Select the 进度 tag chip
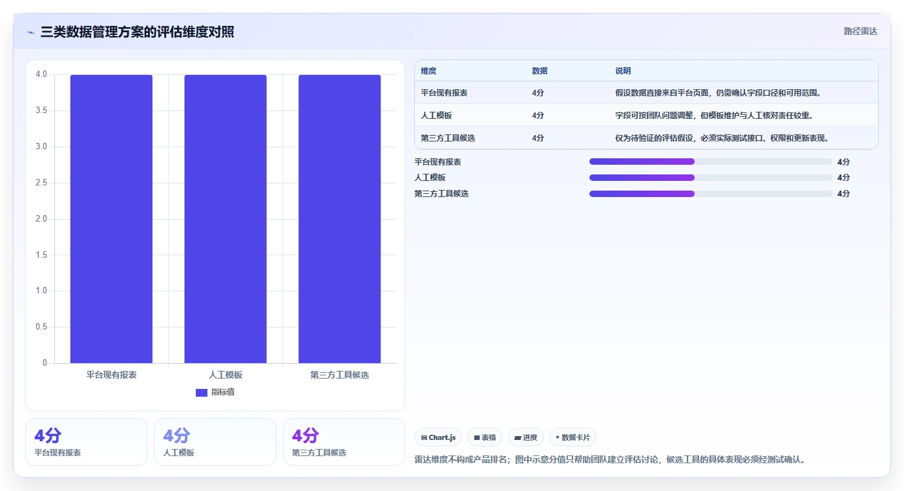Image resolution: width=904 pixels, height=491 pixels. 526,437
